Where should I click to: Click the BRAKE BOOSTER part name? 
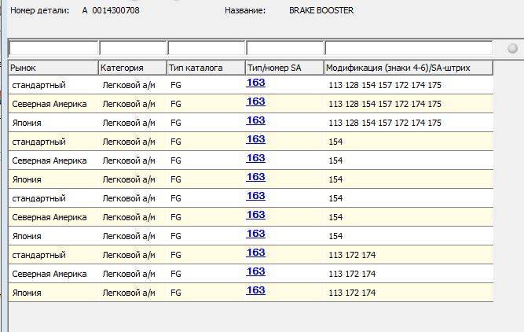(x=321, y=11)
